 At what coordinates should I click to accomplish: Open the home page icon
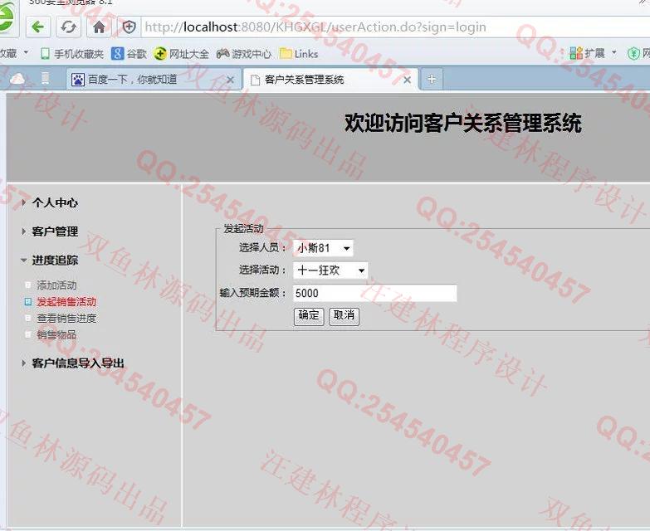pyautogui.click(x=99, y=27)
